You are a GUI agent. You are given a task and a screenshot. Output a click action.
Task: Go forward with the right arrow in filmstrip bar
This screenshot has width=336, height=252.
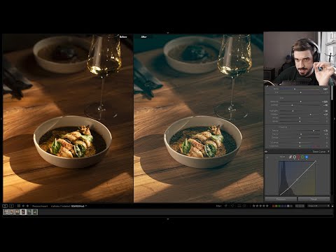point(27,206)
